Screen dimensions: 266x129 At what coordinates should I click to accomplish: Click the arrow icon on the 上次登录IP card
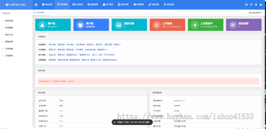195,25
